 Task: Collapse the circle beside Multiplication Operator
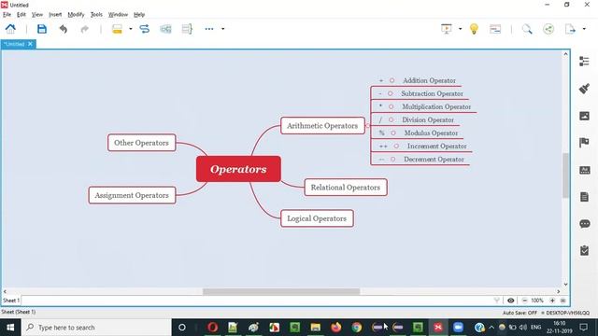click(391, 106)
